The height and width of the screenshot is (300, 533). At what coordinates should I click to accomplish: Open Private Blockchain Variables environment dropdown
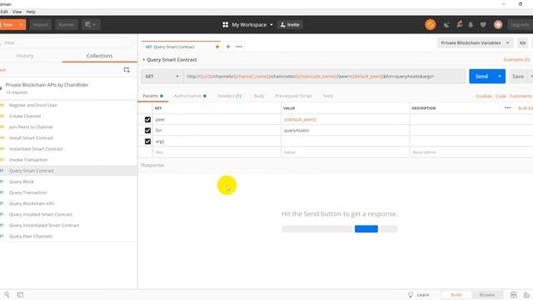coord(475,42)
